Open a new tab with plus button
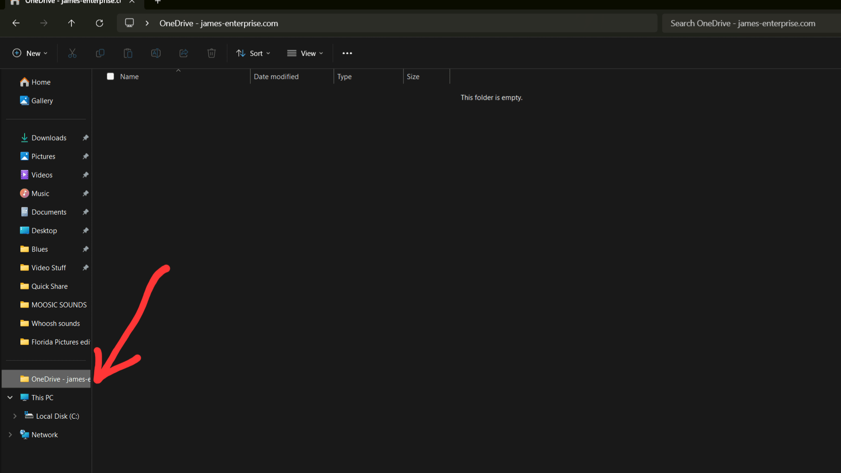This screenshot has width=841, height=473. click(x=158, y=2)
